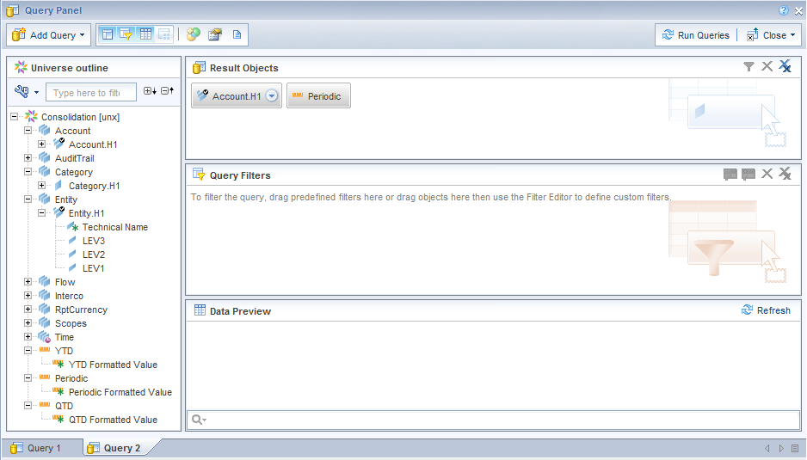Click the Run Queries button
The image size is (807, 460).
(x=695, y=35)
